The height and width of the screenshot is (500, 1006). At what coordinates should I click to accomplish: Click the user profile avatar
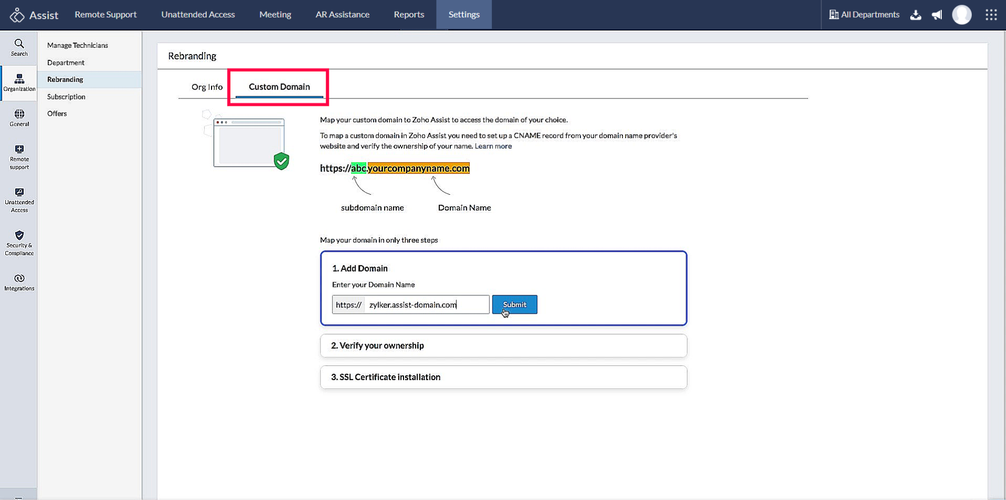[961, 15]
